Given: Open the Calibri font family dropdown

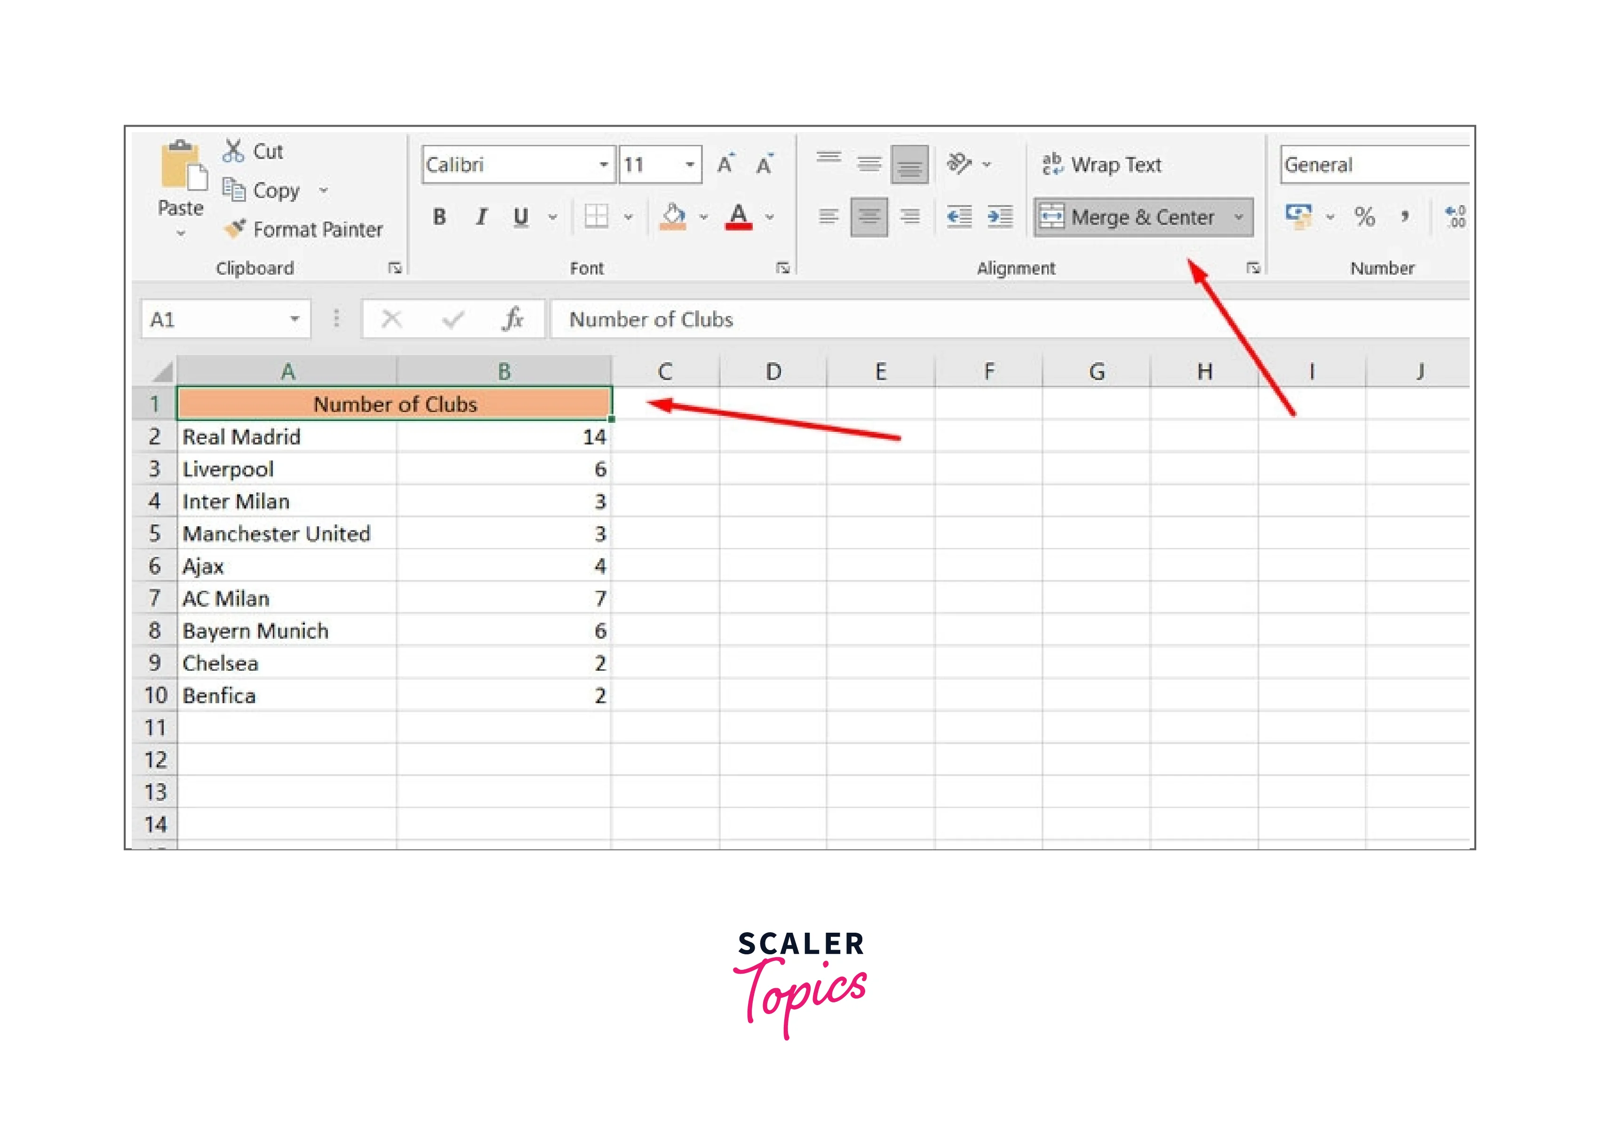Looking at the screenshot, I should point(604,165).
